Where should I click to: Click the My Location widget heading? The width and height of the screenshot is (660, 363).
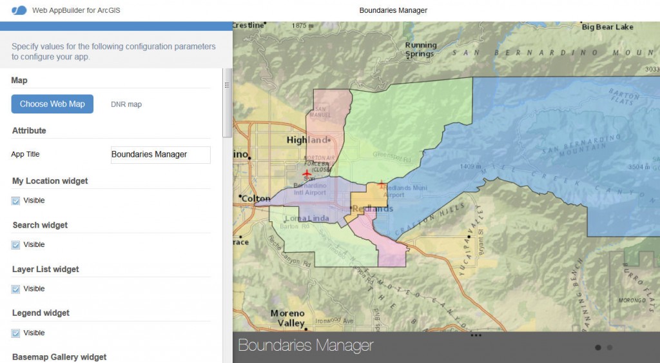(50, 181)
